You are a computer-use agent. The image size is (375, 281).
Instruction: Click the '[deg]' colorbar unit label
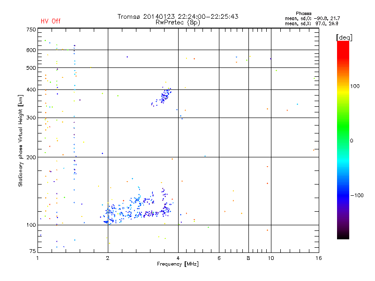pos(344,37)
